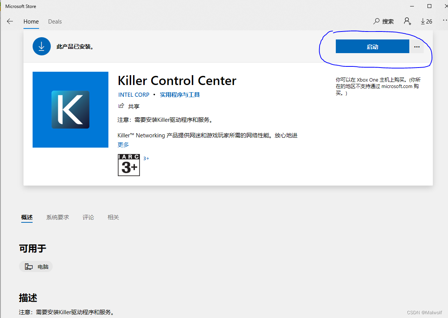Open the ellipsis menu beside 启动
This screenshot has width=448, height=318.
417,47
